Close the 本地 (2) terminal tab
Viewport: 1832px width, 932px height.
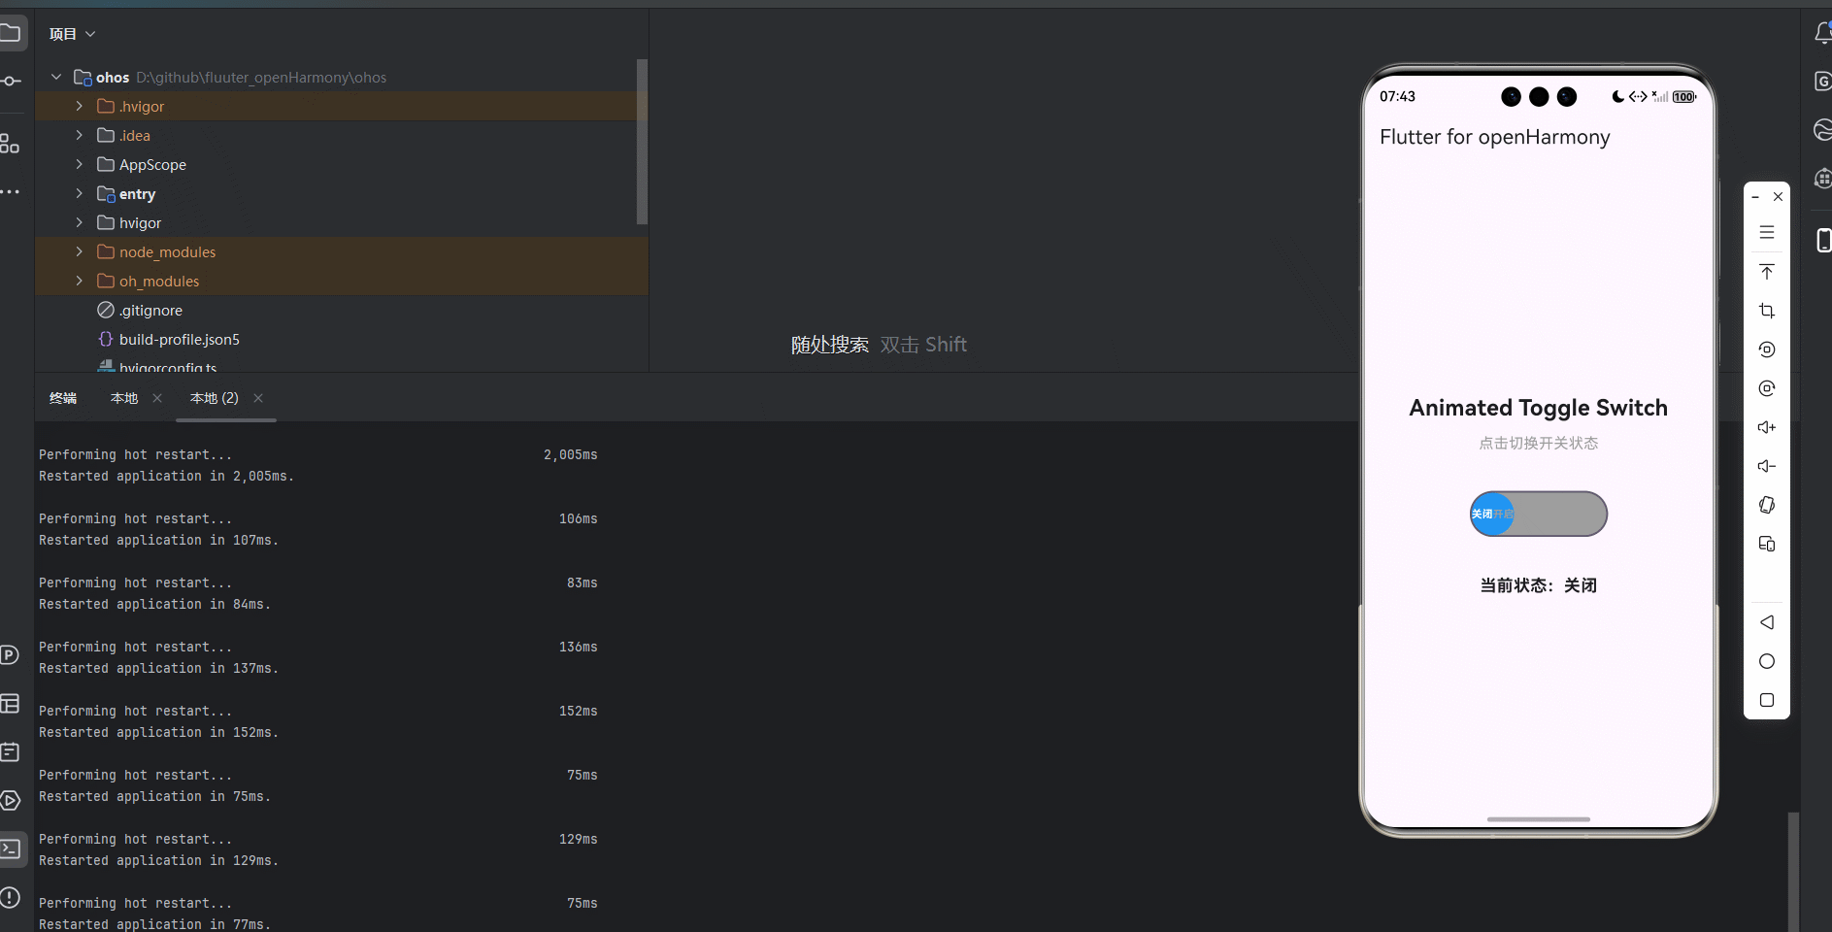coord(258,398)
